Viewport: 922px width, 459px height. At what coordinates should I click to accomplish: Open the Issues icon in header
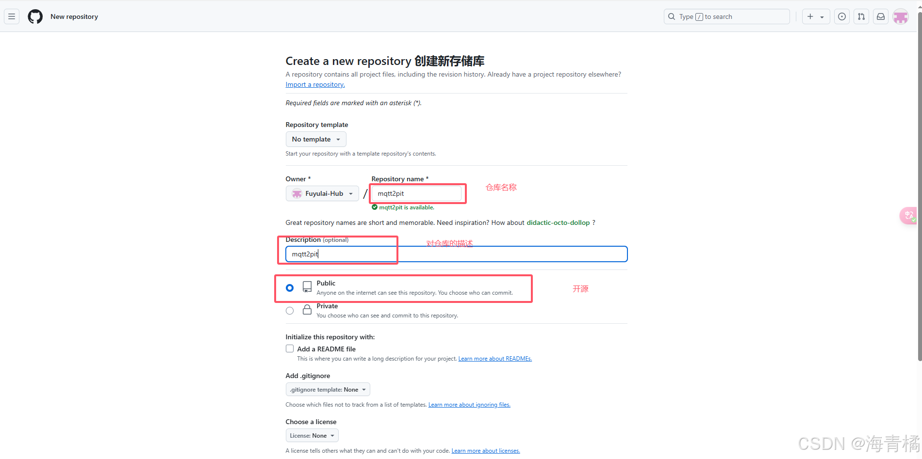842,16
